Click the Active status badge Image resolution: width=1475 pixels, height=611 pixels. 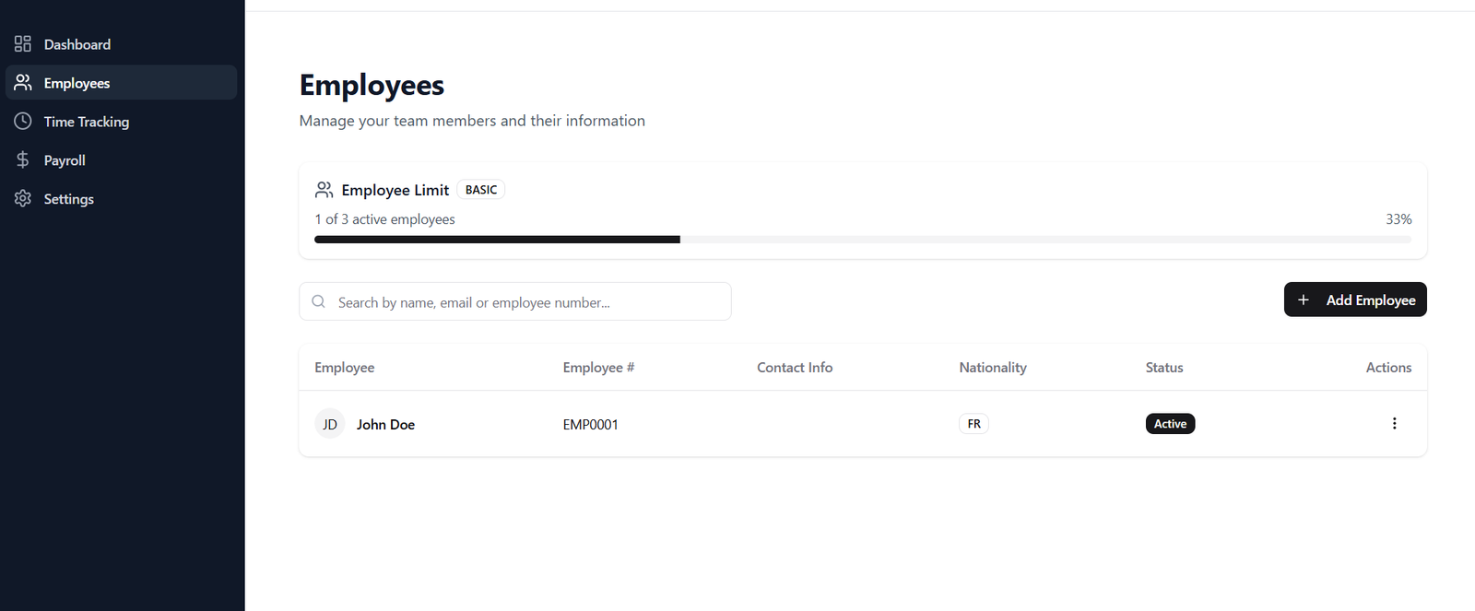(x=1170, y=424)
